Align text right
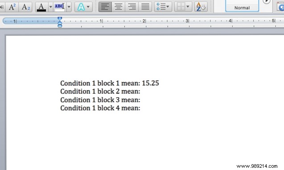284x170 pixels. click(132, 7)
